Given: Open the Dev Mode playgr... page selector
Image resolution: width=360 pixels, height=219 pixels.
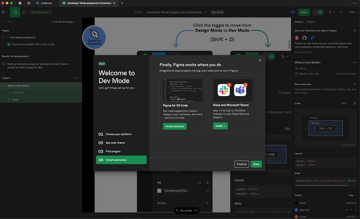Looking at the screenshot, I should coord(65,22).
